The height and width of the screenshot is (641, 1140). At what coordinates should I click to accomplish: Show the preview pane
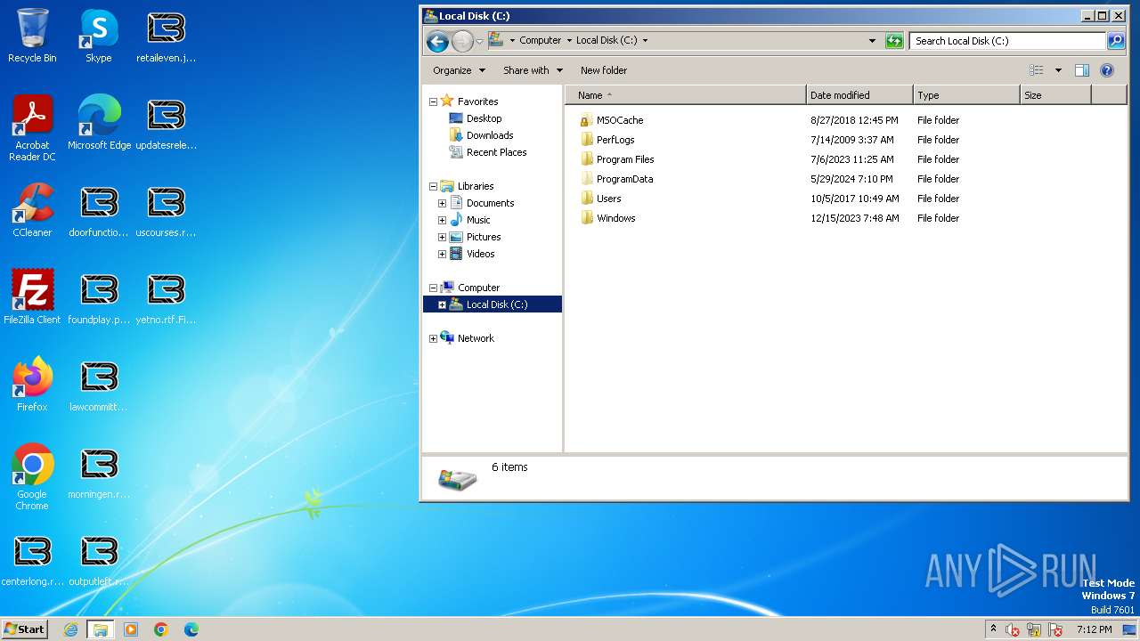[1082, 70]
